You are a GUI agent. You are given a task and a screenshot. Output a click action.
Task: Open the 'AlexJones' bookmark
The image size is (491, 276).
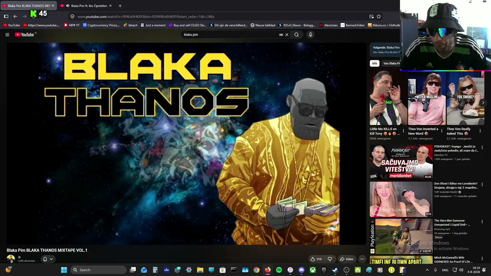click(x=328, y=25)
